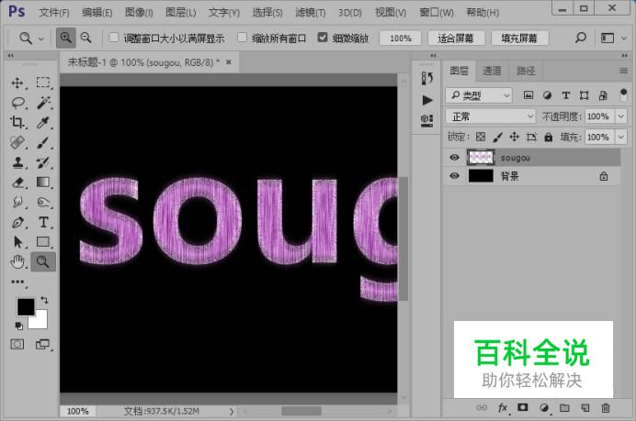The image size is (636, 421).
Task: Open the fill slider dropdown arrow
Action: pyautogui.click(x=621, y=137)
